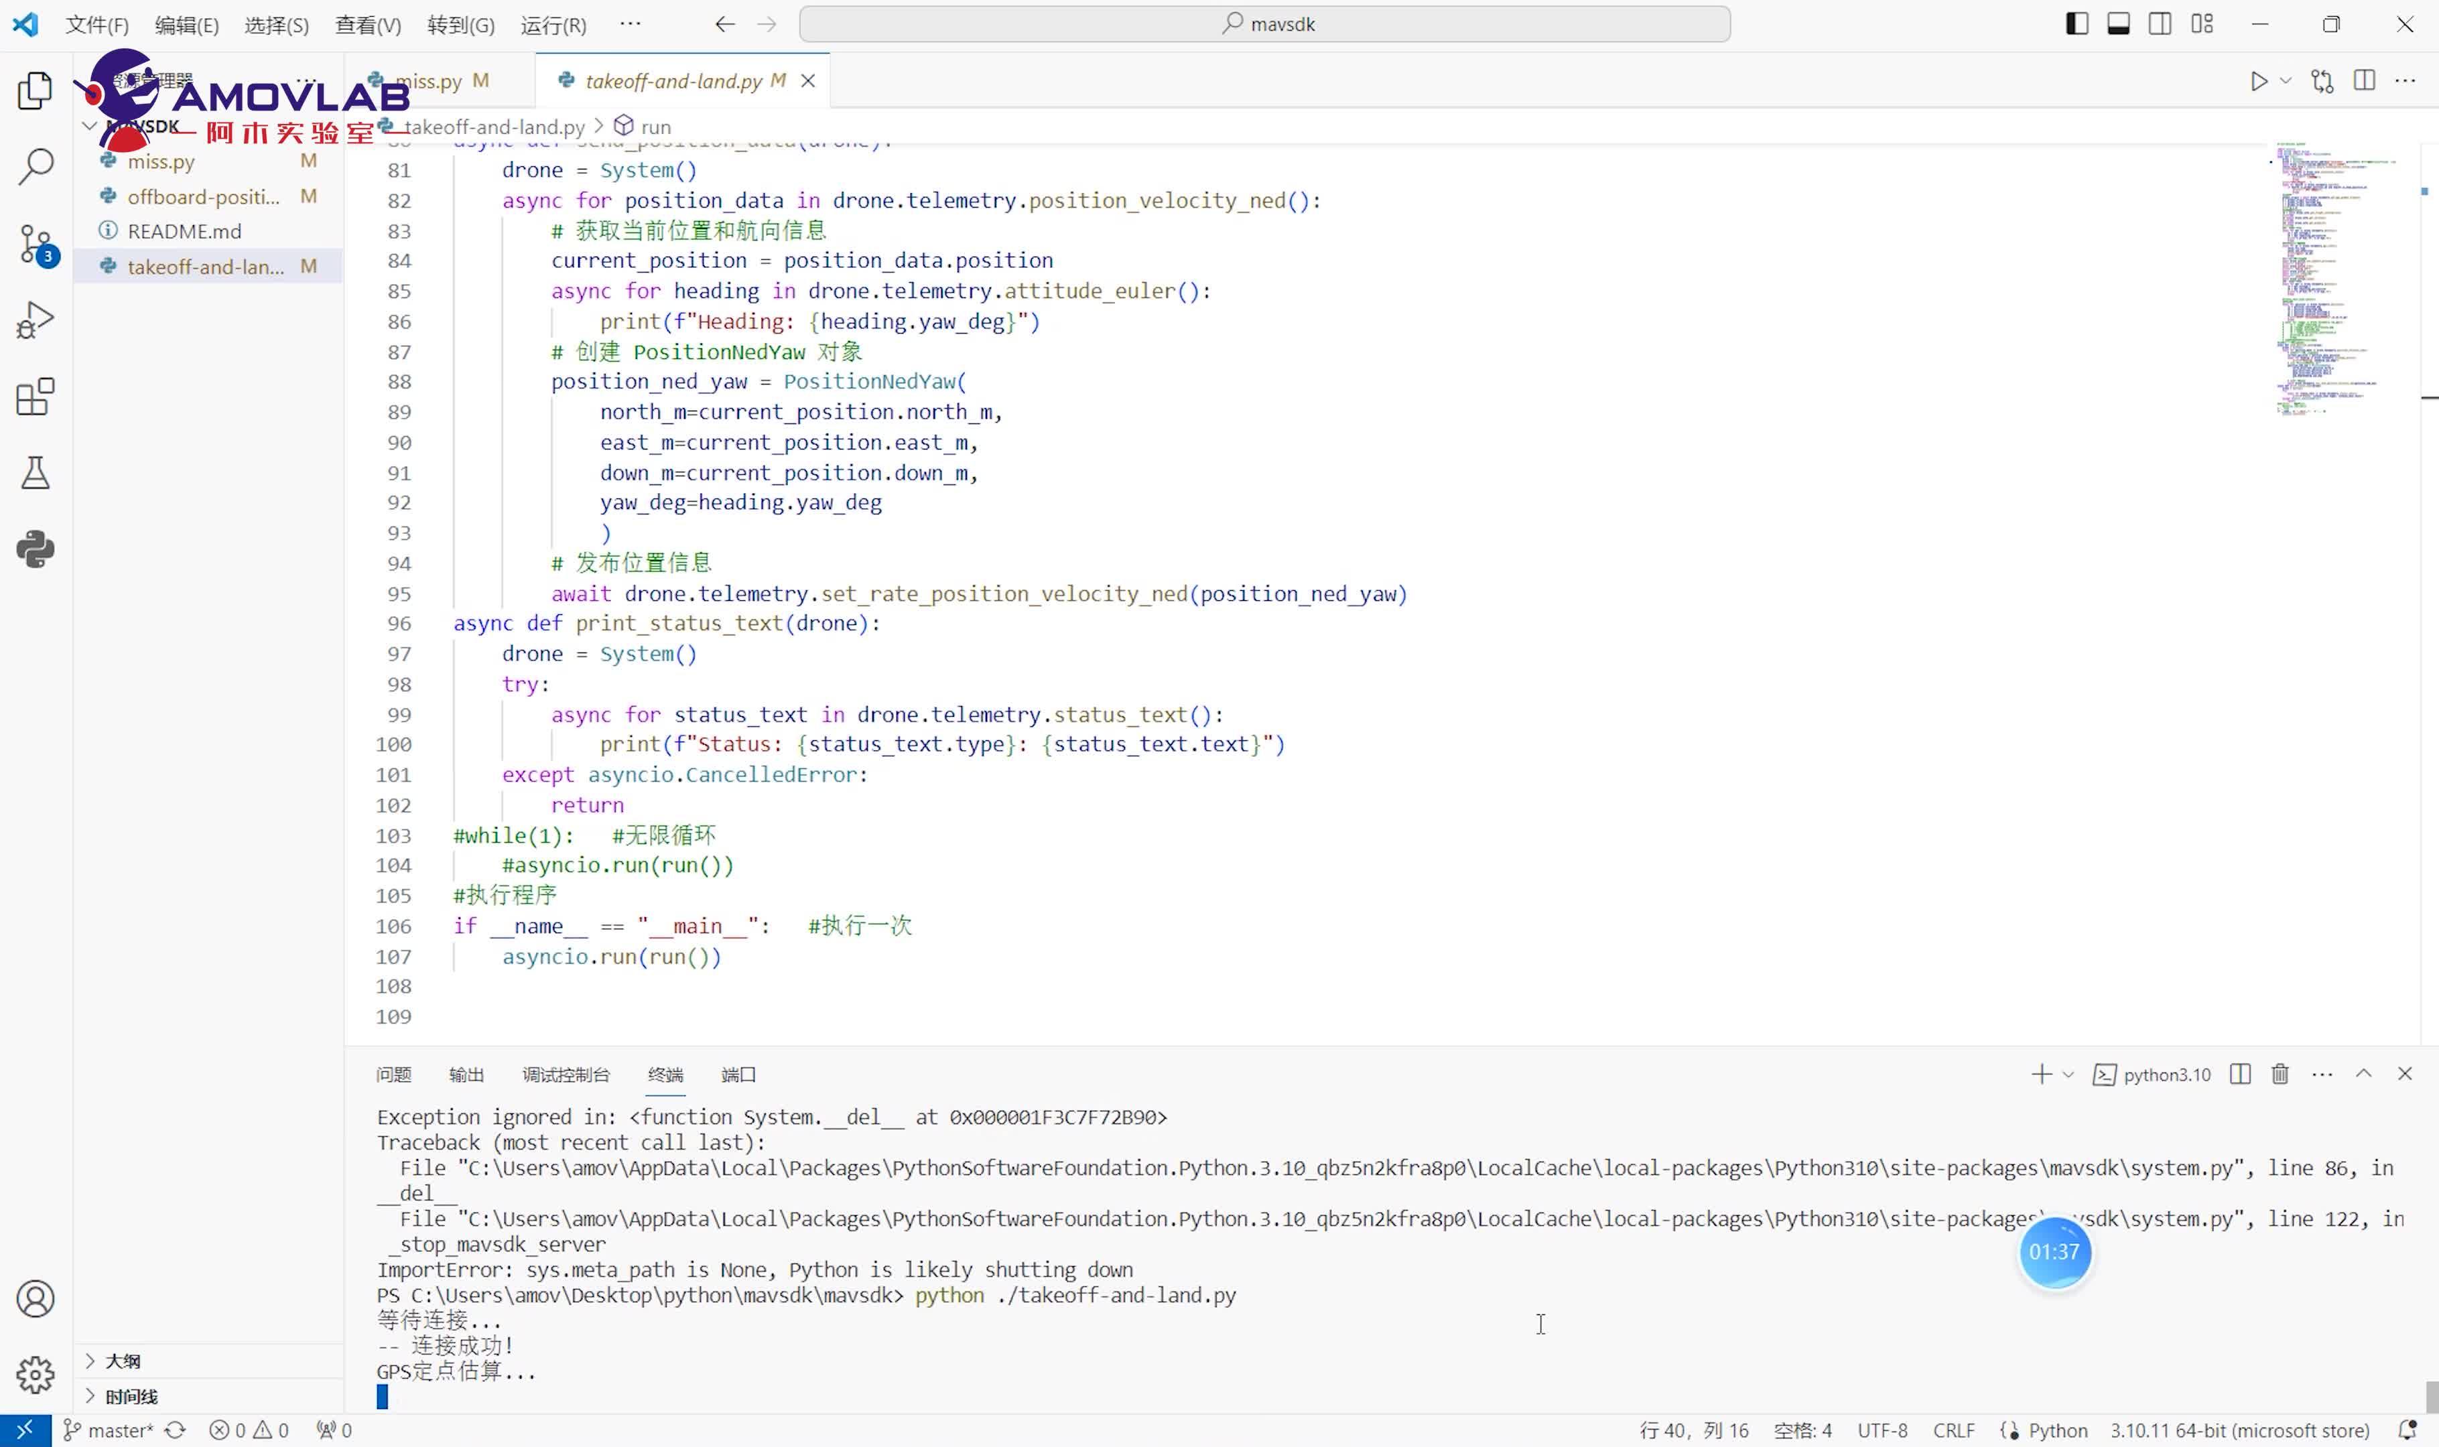The image size is (2439, 1447).
Task: Toggle the secondary sidebar layout button
Action: point(2159,24)
